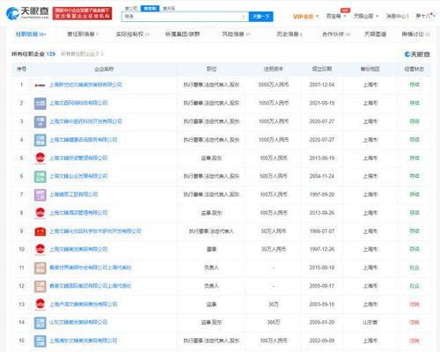Open the VIP会员 dropdown
This screenshot has height=352, width=440.
click(x=305, y=17)
